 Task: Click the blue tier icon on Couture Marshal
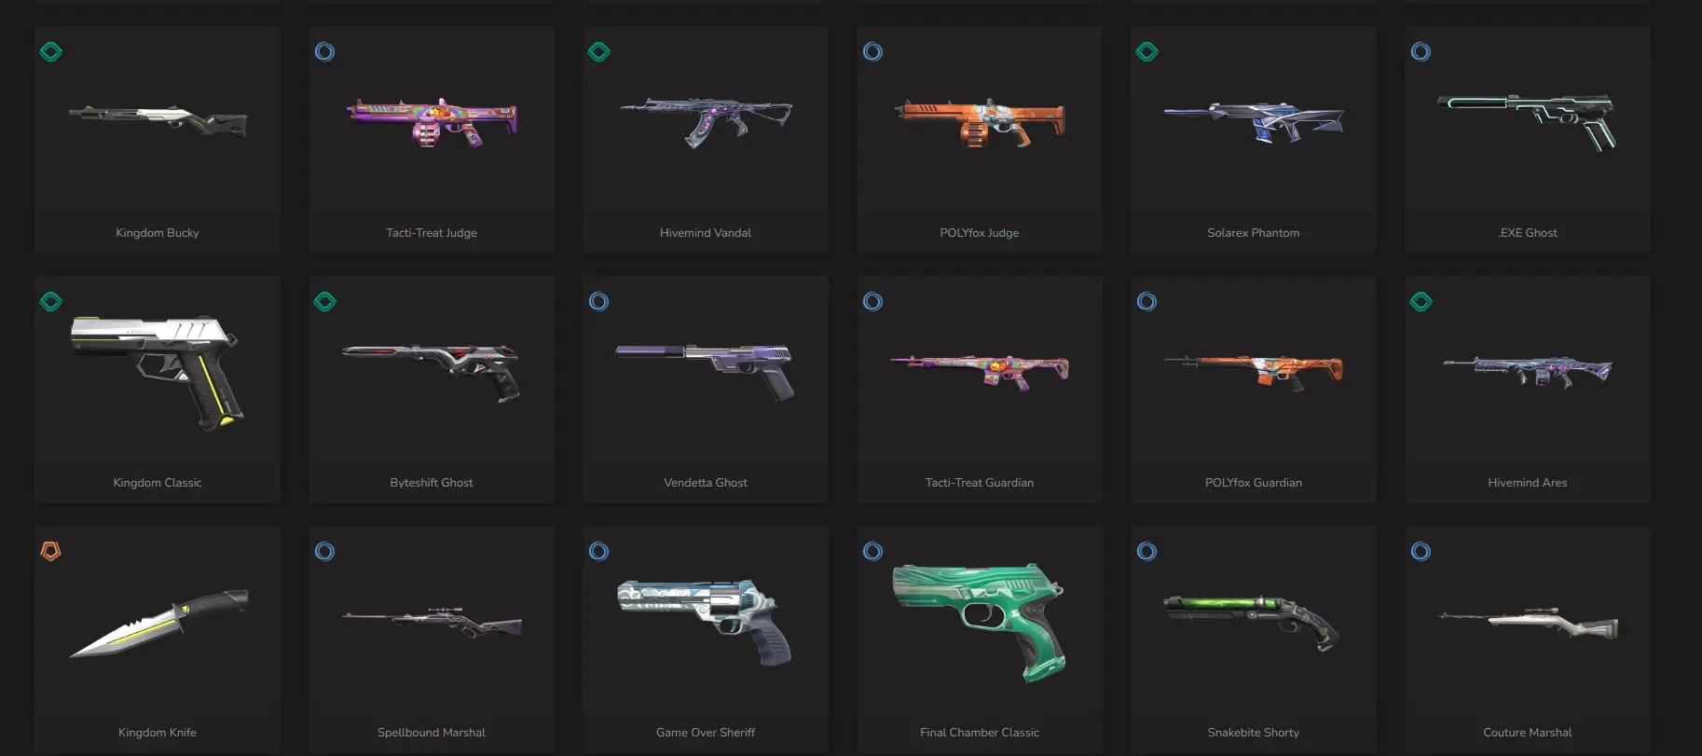[1421, 552]
